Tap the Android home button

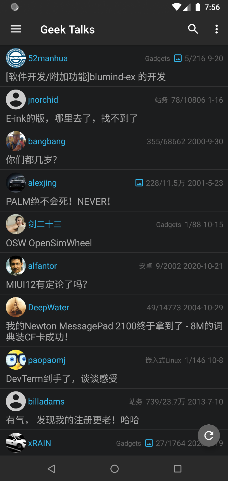pos(115,469)
